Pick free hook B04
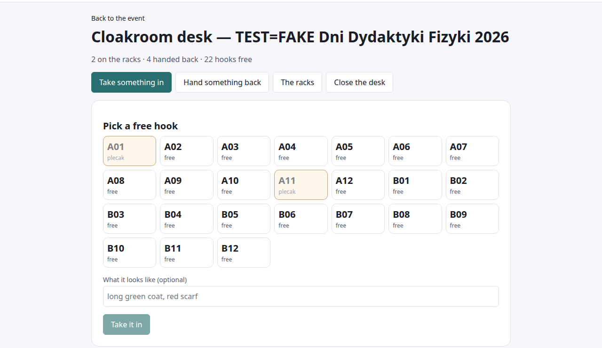This screenshot has width=602, height=348. [x=187, y=219]
